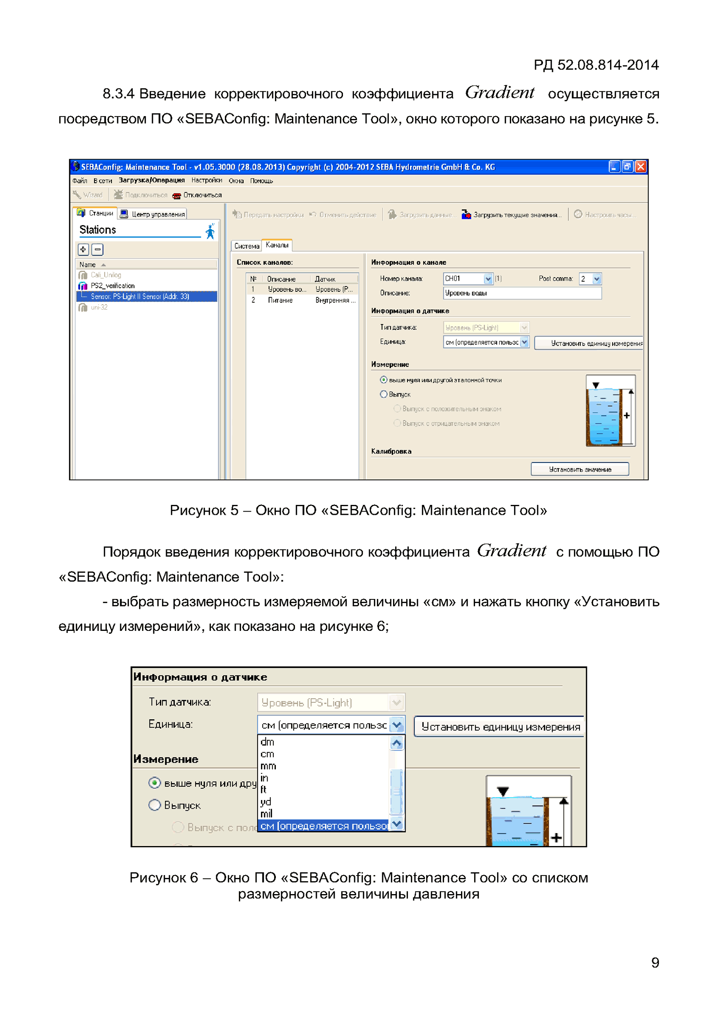Expand all stations with plus button
The width and height of the screenshot is (719, 1028).
[83, 250]
